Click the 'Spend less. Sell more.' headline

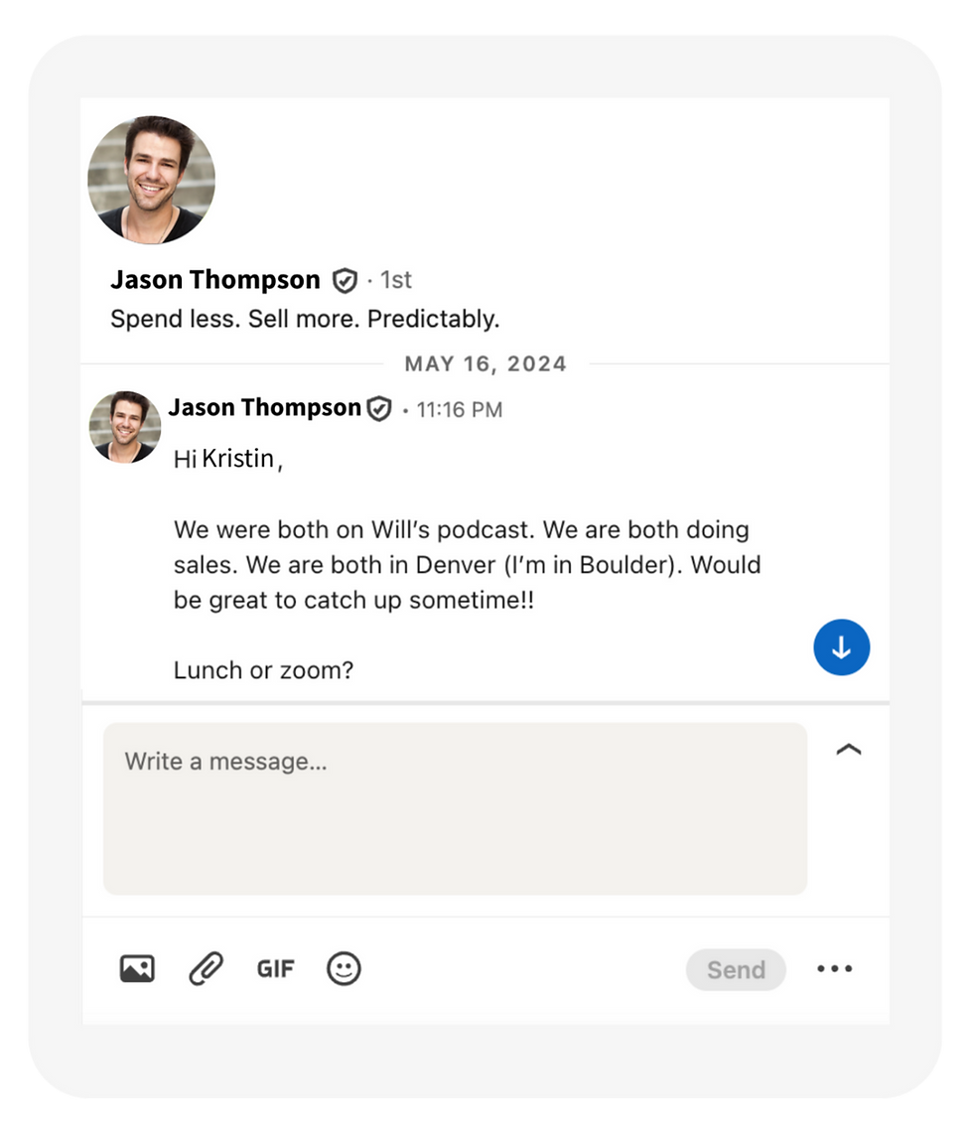[304, 320]
